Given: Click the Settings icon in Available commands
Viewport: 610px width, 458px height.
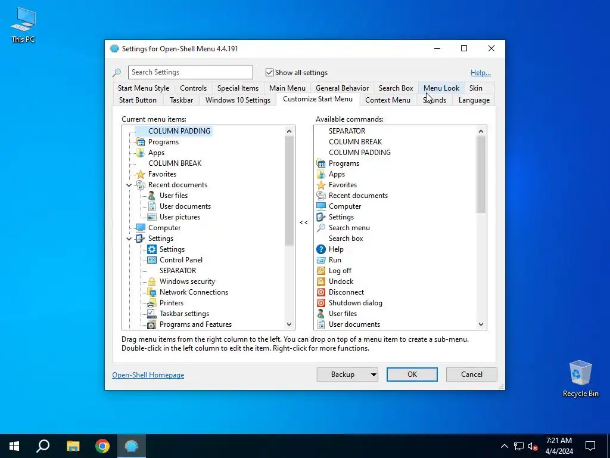Looking at the screenshot, I should point(321,217).
